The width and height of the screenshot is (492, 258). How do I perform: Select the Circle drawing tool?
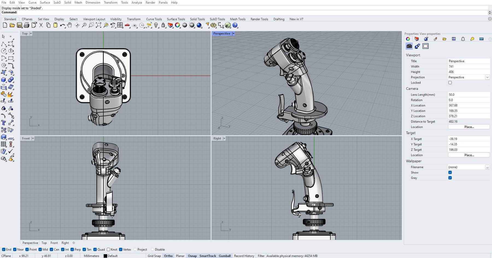click(4, 51)
